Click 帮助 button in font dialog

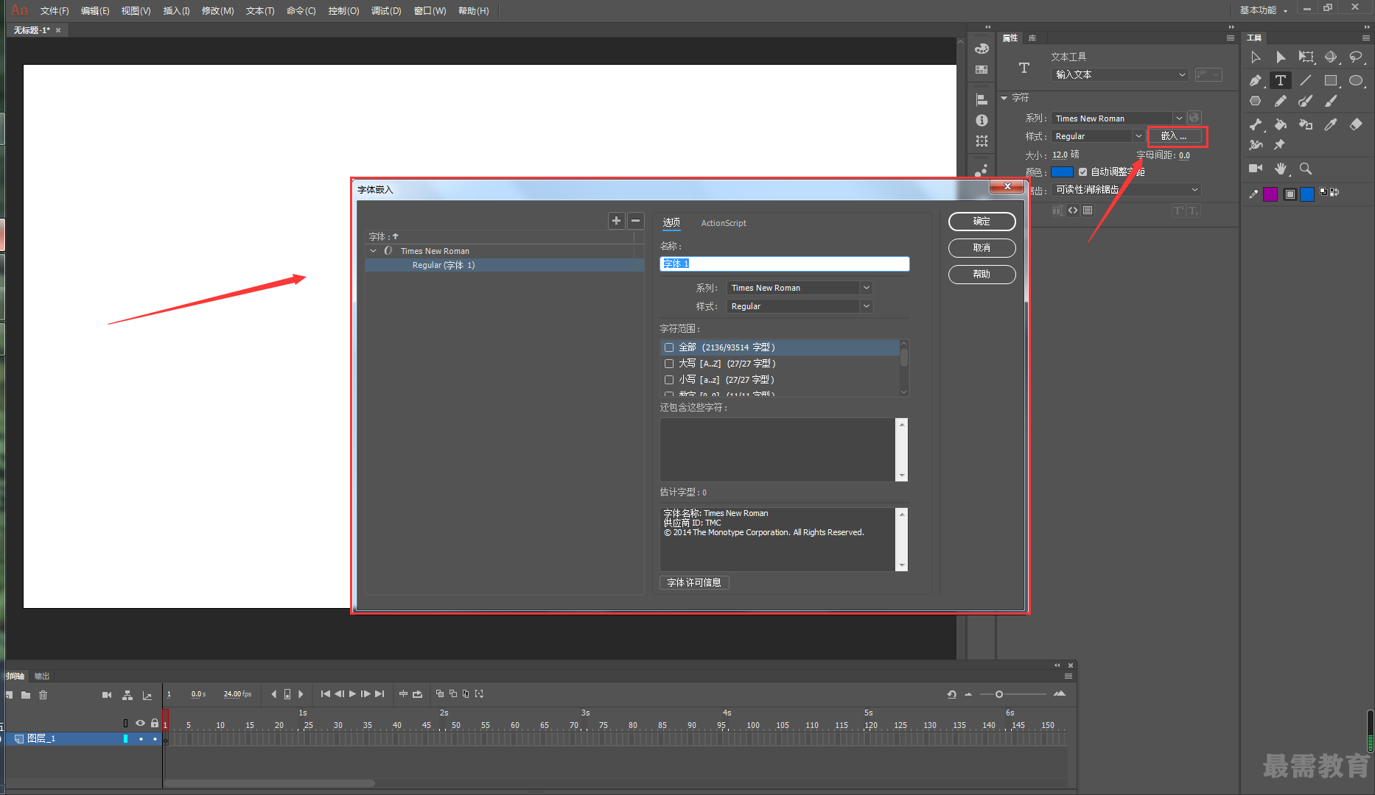pos(982,275)
